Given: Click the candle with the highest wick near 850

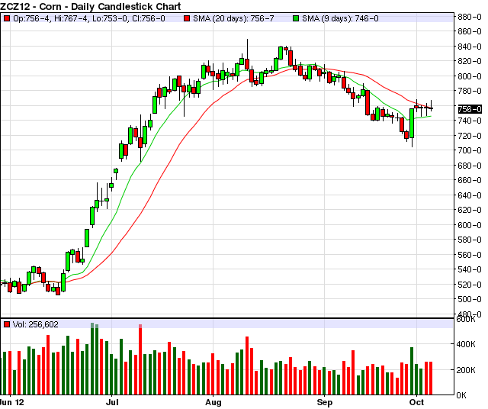Looking at the screenshot, I should pyautogui.click(x=247, y=55).
